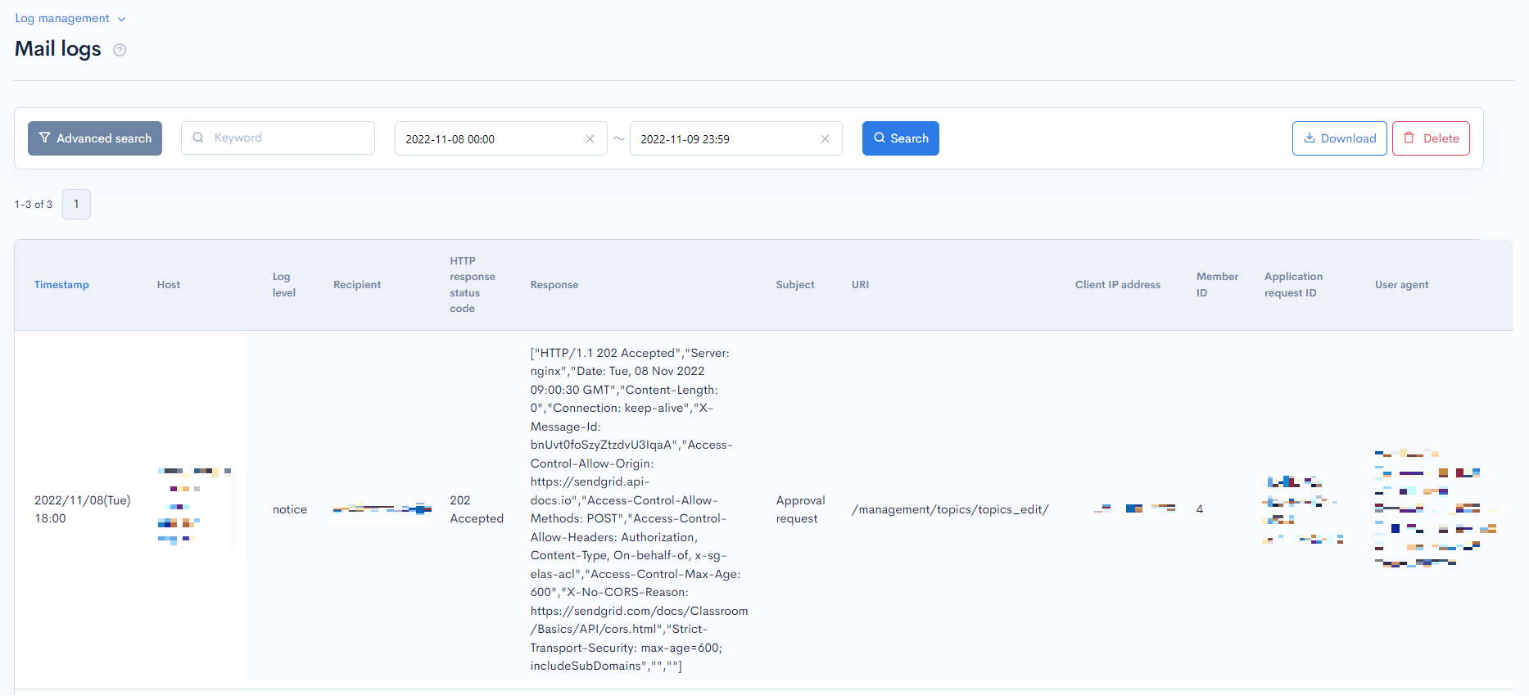1529x696 pixels.
Task: Click Application request ID header
Action: tap(1293, 285)
